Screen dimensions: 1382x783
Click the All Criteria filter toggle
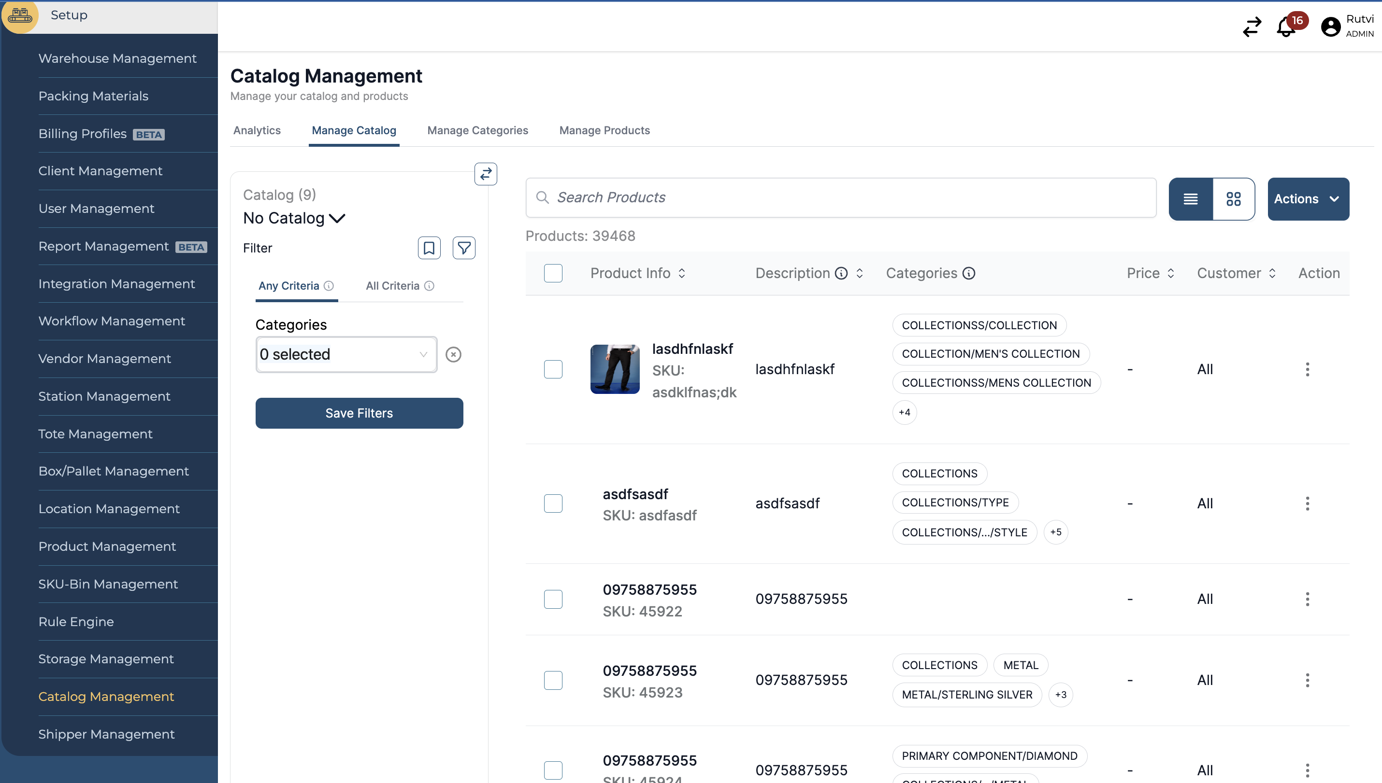(x=392, y=285)
